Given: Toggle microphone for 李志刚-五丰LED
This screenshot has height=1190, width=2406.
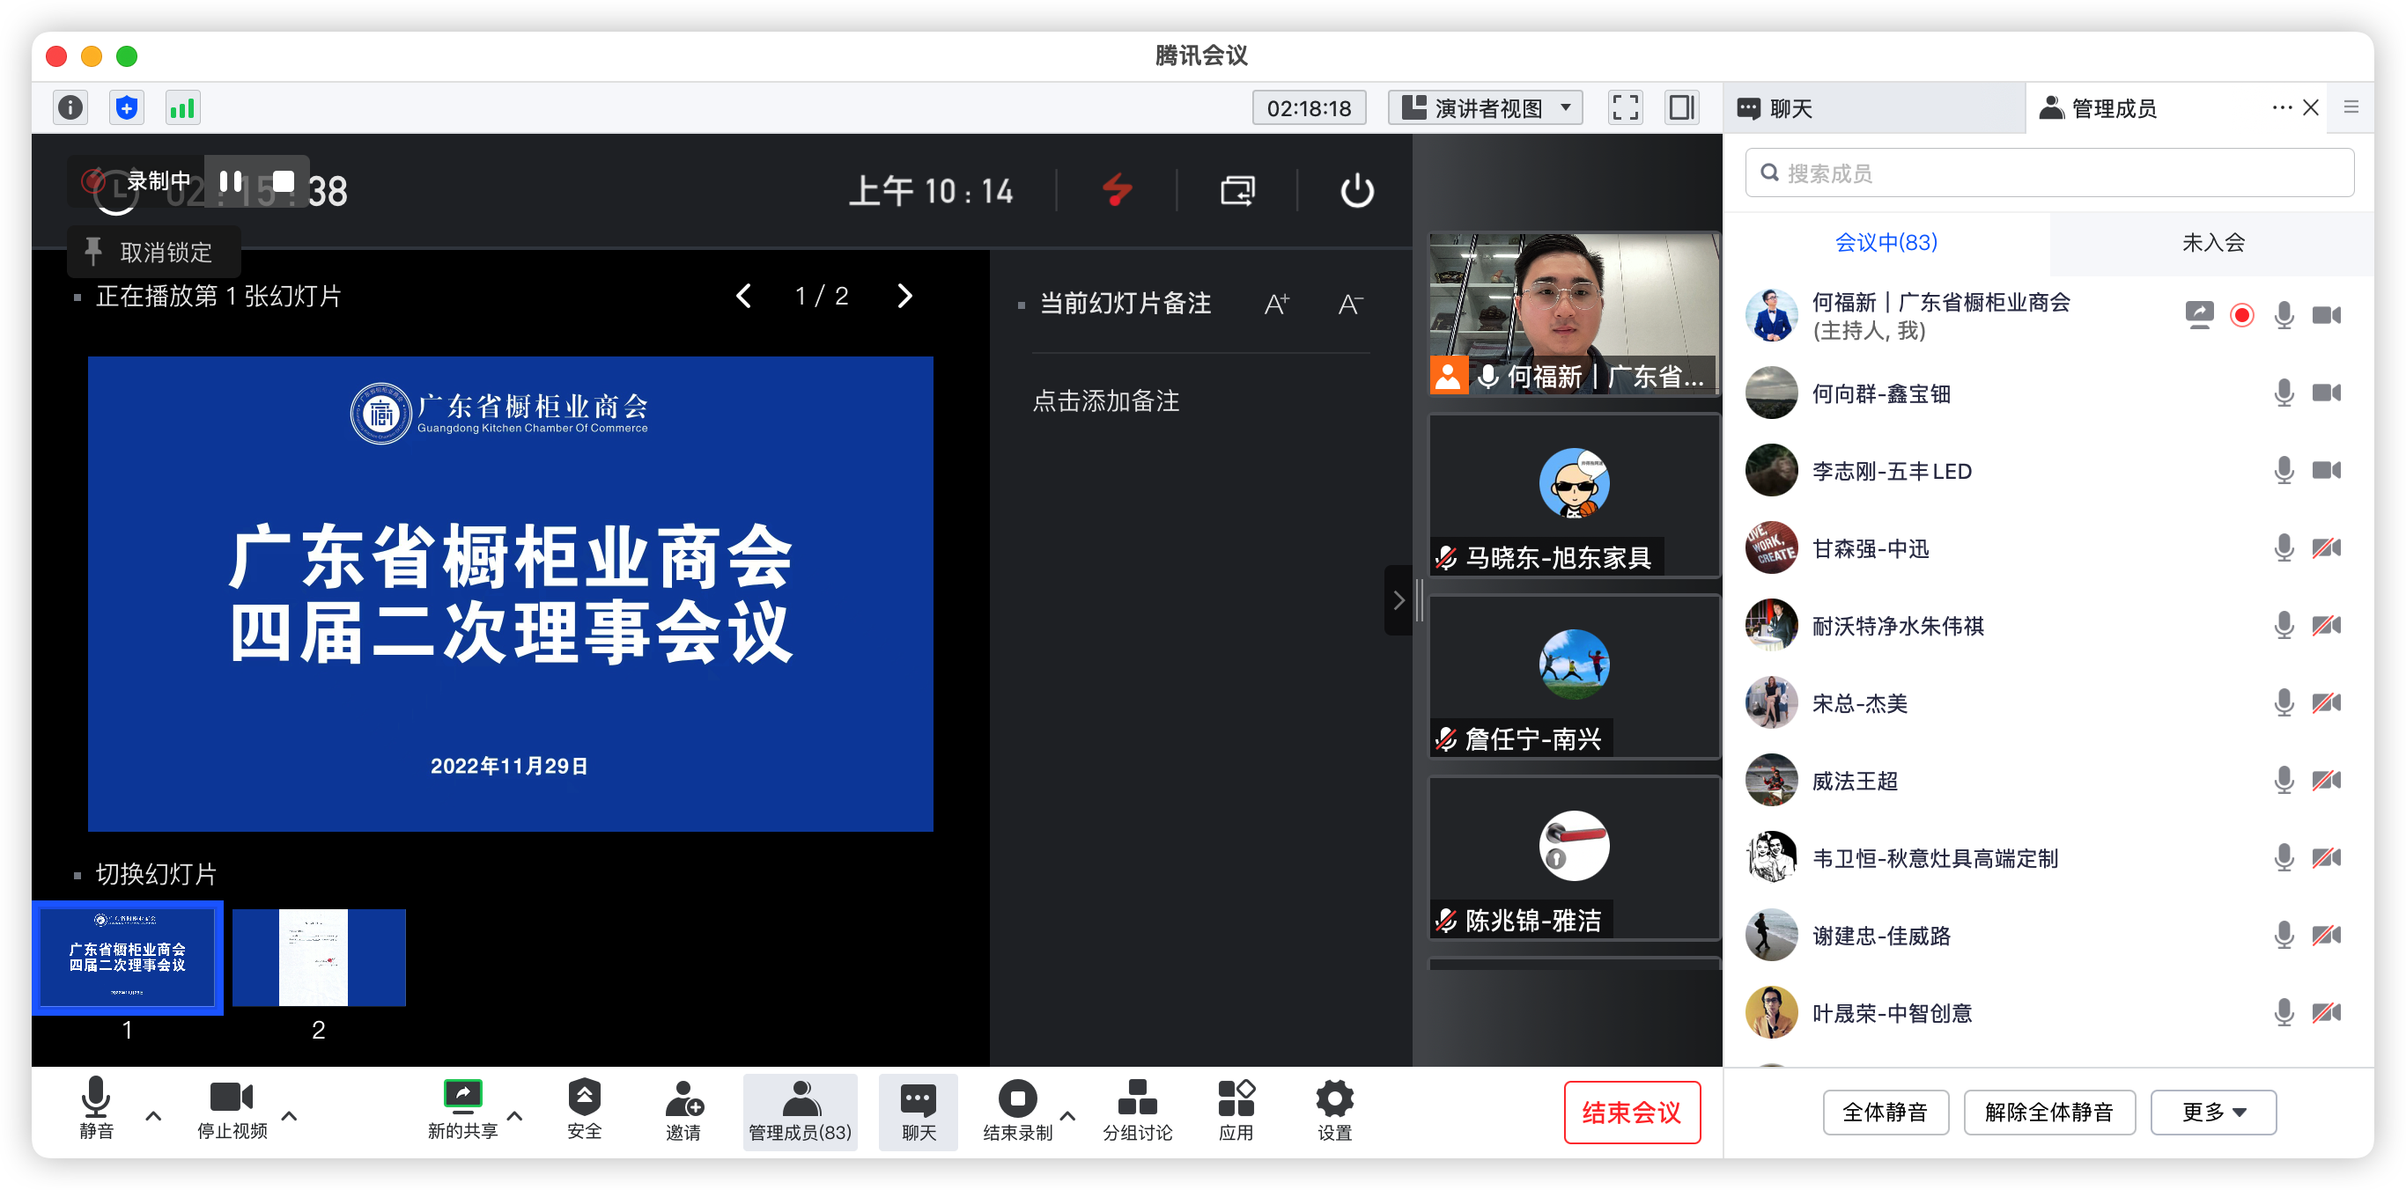Looking at the screenshot, I should point(2284,470).
